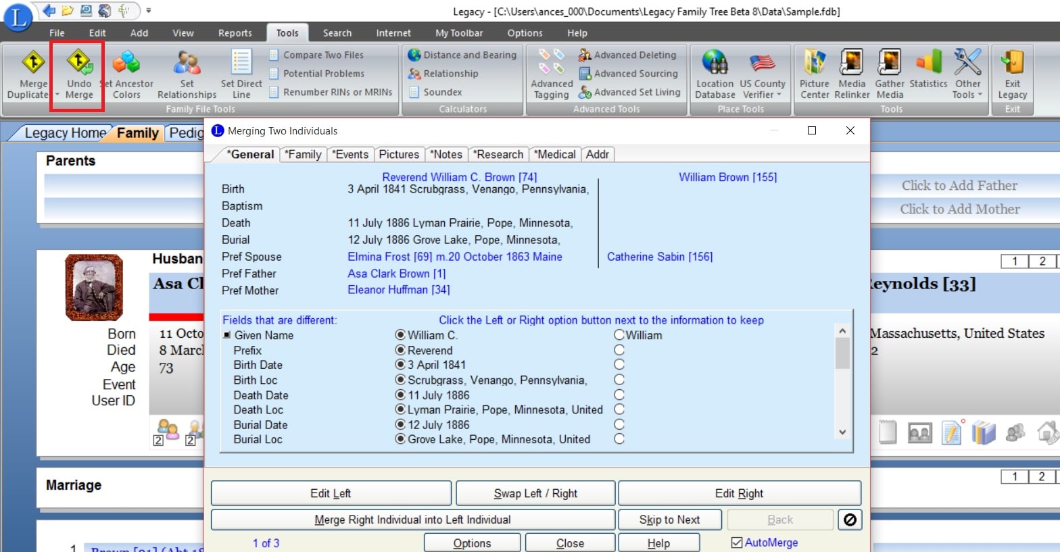Click the Exit Legacy icon
Viewport: 1060px width, 552px height.
point(1012,62)
